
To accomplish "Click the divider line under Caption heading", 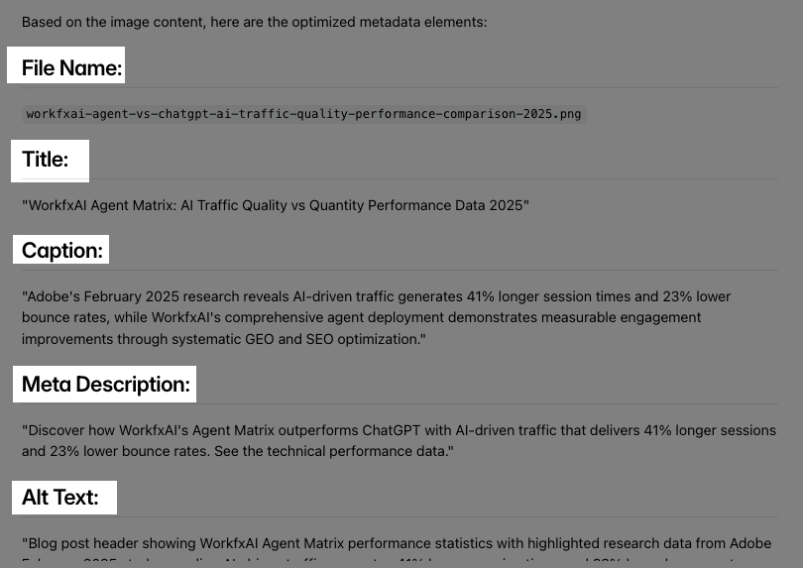I will pos(446,270).
